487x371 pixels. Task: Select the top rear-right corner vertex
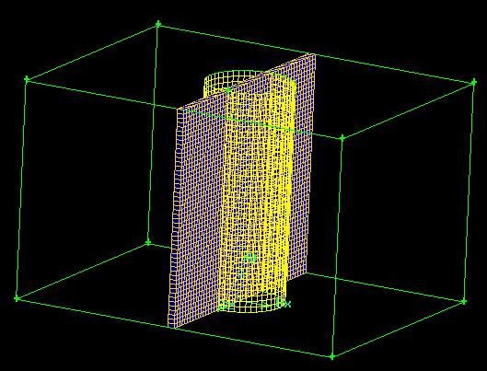point(473,82)
